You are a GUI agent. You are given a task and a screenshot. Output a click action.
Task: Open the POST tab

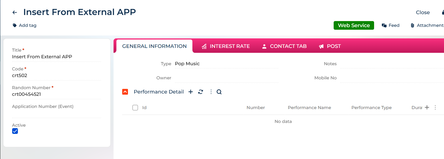coord(330,46)
